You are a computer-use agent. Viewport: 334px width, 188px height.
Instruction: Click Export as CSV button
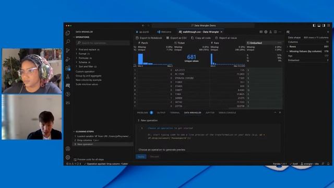(x=176, y=38)
